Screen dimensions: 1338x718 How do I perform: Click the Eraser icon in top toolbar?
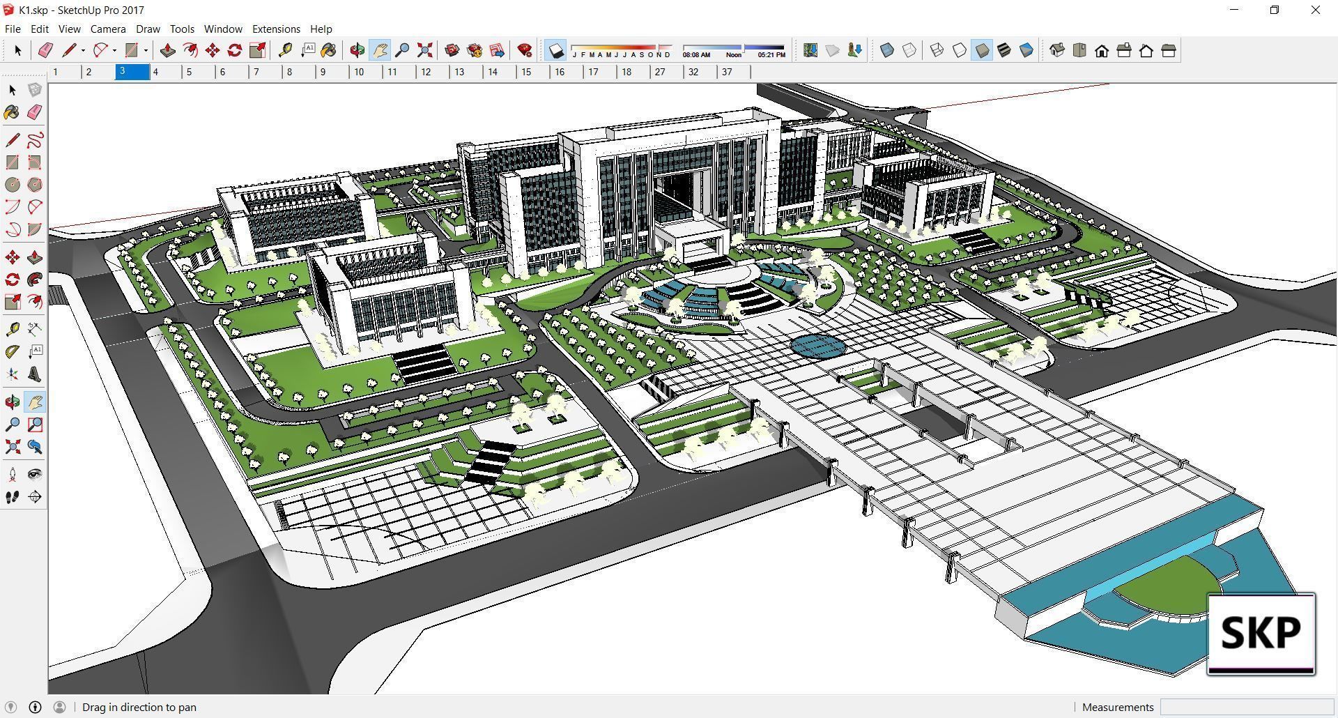pos(45,50)
